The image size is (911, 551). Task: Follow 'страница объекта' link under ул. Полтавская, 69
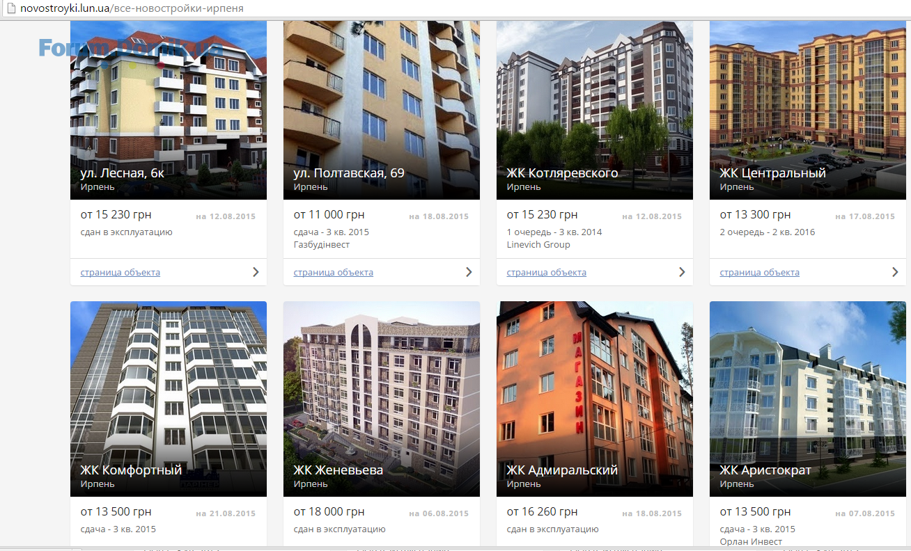(334, 273)
